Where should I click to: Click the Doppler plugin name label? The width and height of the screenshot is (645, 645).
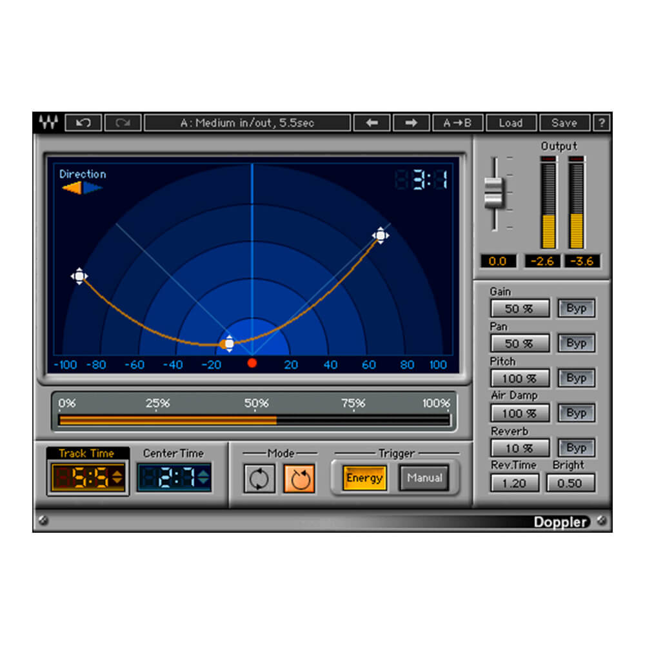(561, 522)
